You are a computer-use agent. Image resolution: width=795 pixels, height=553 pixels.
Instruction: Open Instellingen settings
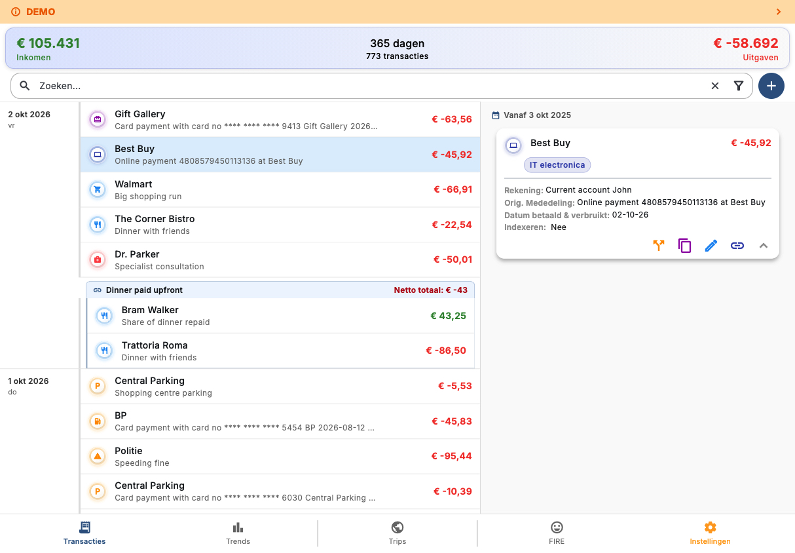[710, 533]
